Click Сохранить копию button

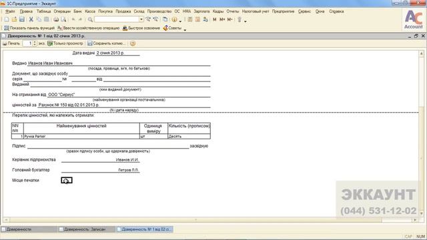pos(107,43)
